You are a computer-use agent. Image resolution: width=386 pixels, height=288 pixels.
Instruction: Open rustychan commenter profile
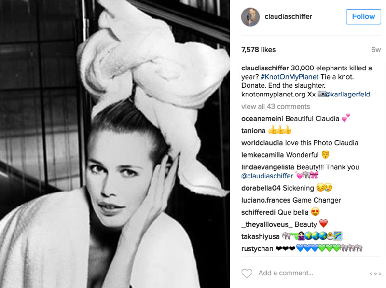[257, 249]
